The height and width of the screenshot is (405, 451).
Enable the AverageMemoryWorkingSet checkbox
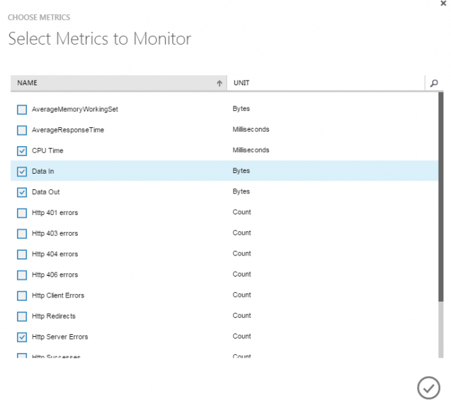(x=22, y=110)
